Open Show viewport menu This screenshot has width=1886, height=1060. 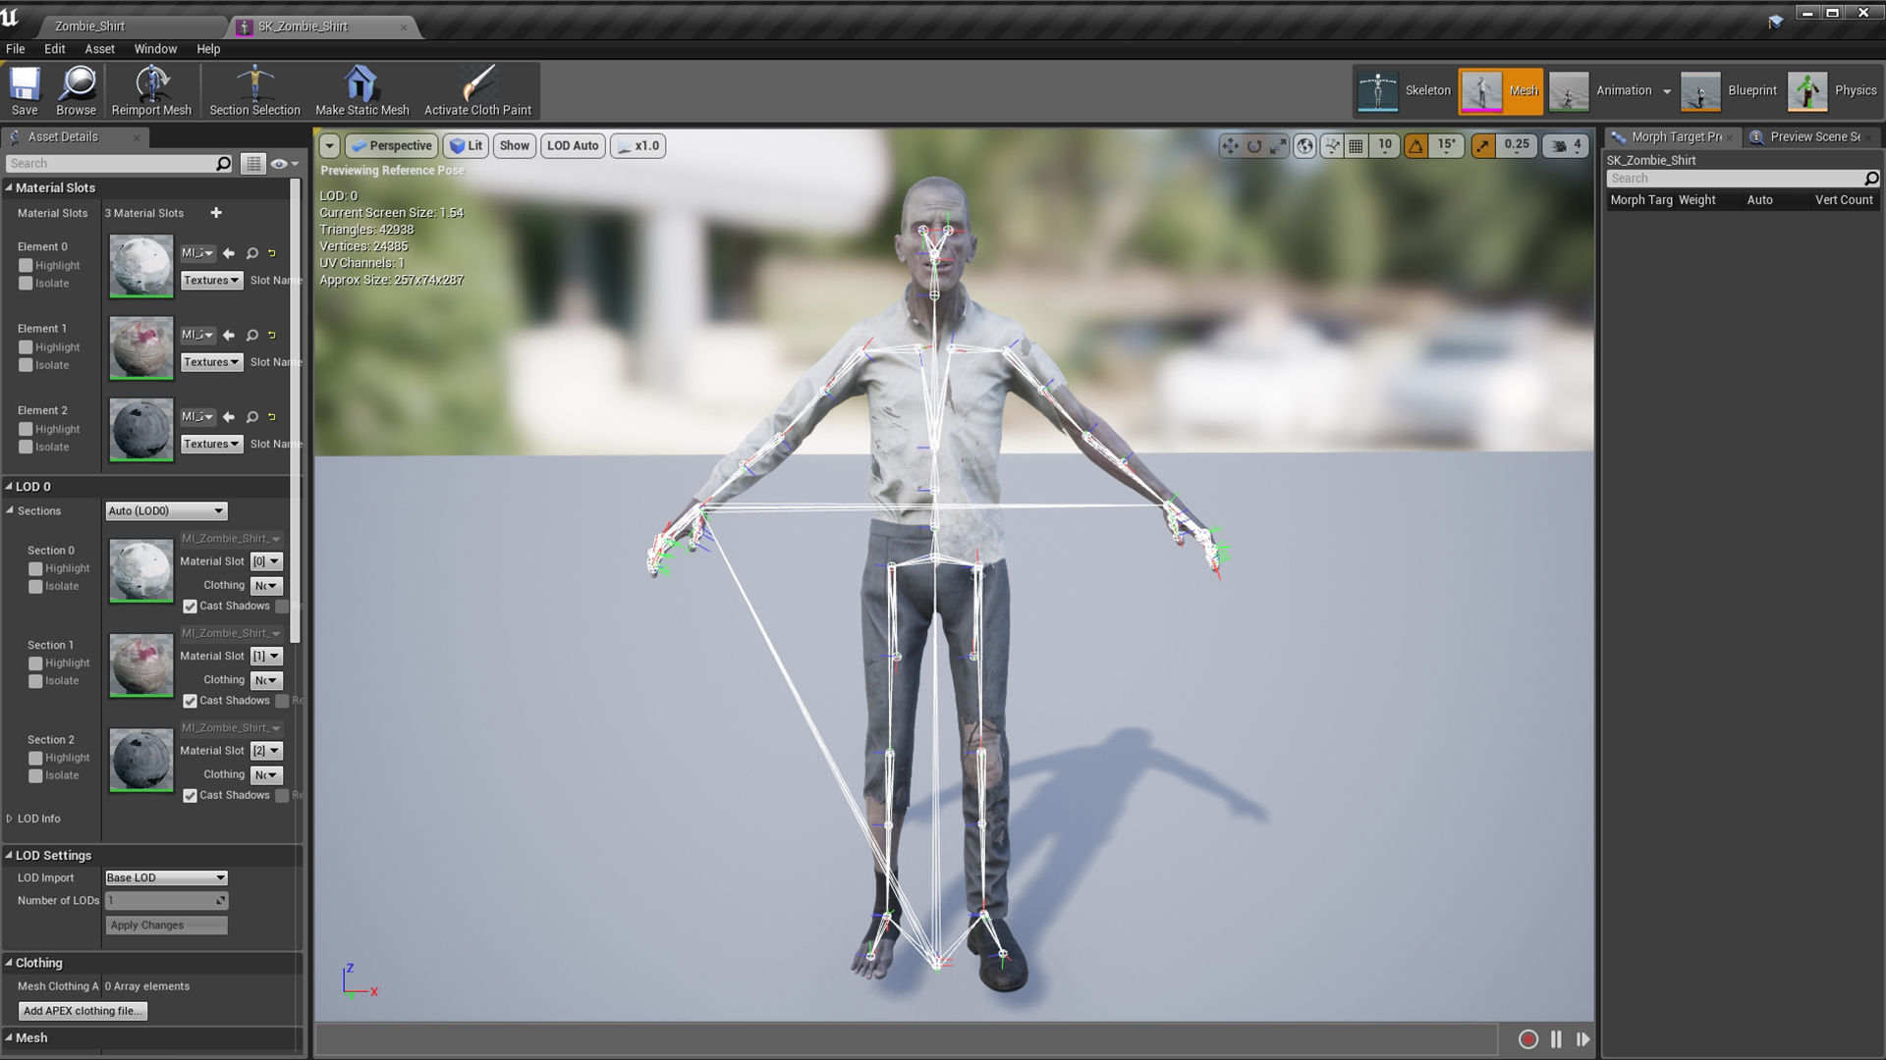coord(514,146)
